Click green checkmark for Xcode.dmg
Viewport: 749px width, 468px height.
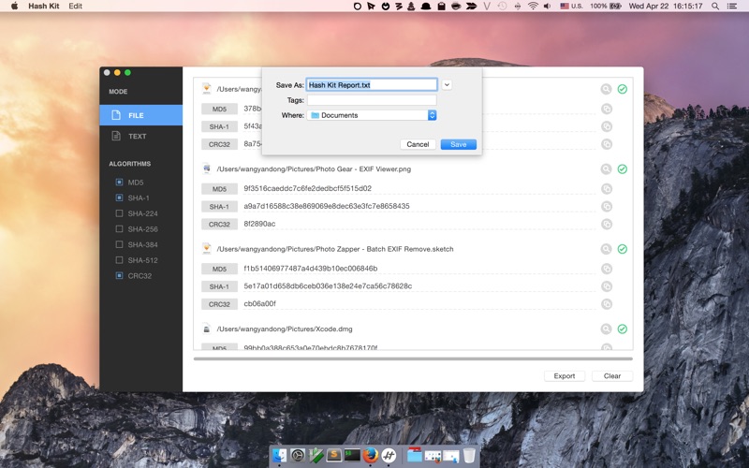click(x=623, y=329)
